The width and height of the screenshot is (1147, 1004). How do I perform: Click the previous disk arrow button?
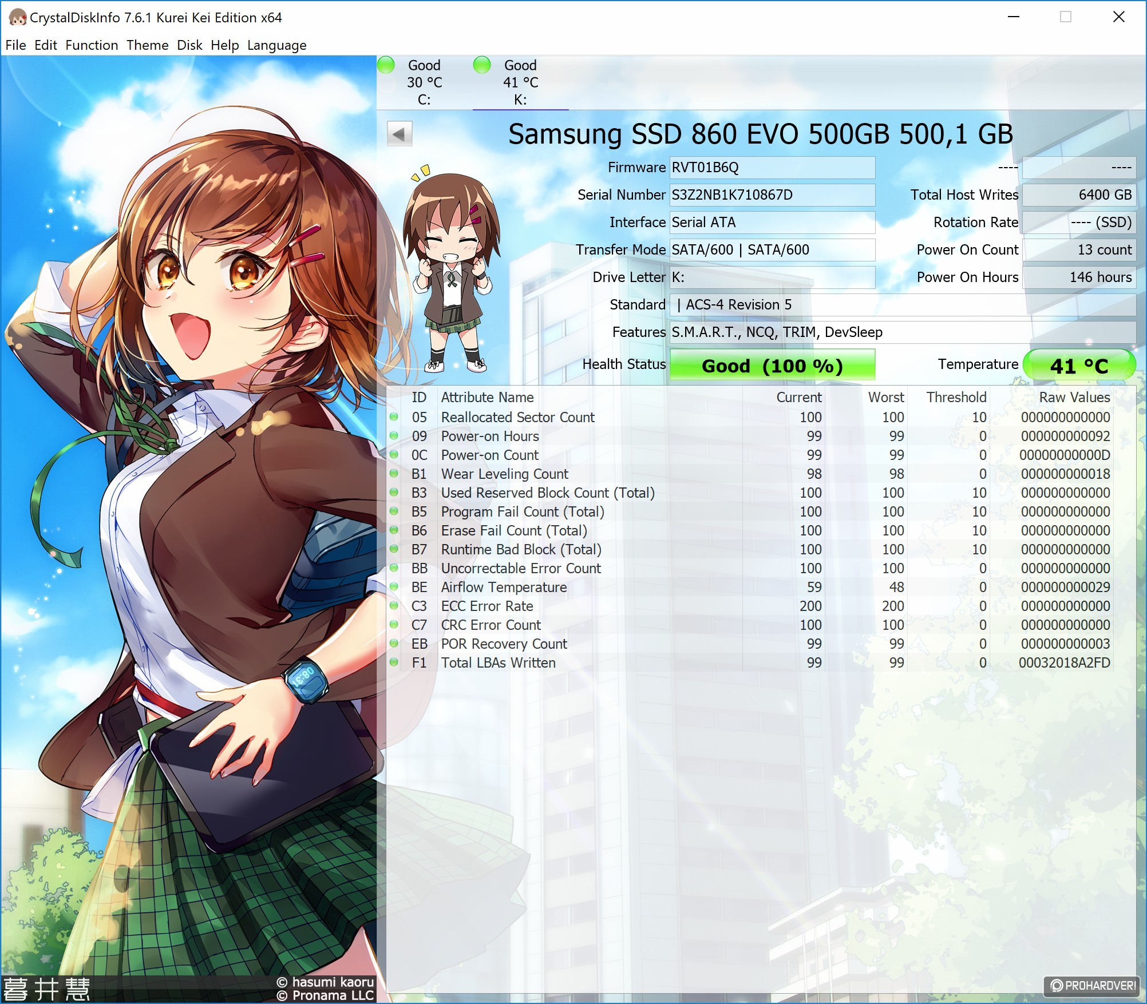coord(400,134)
